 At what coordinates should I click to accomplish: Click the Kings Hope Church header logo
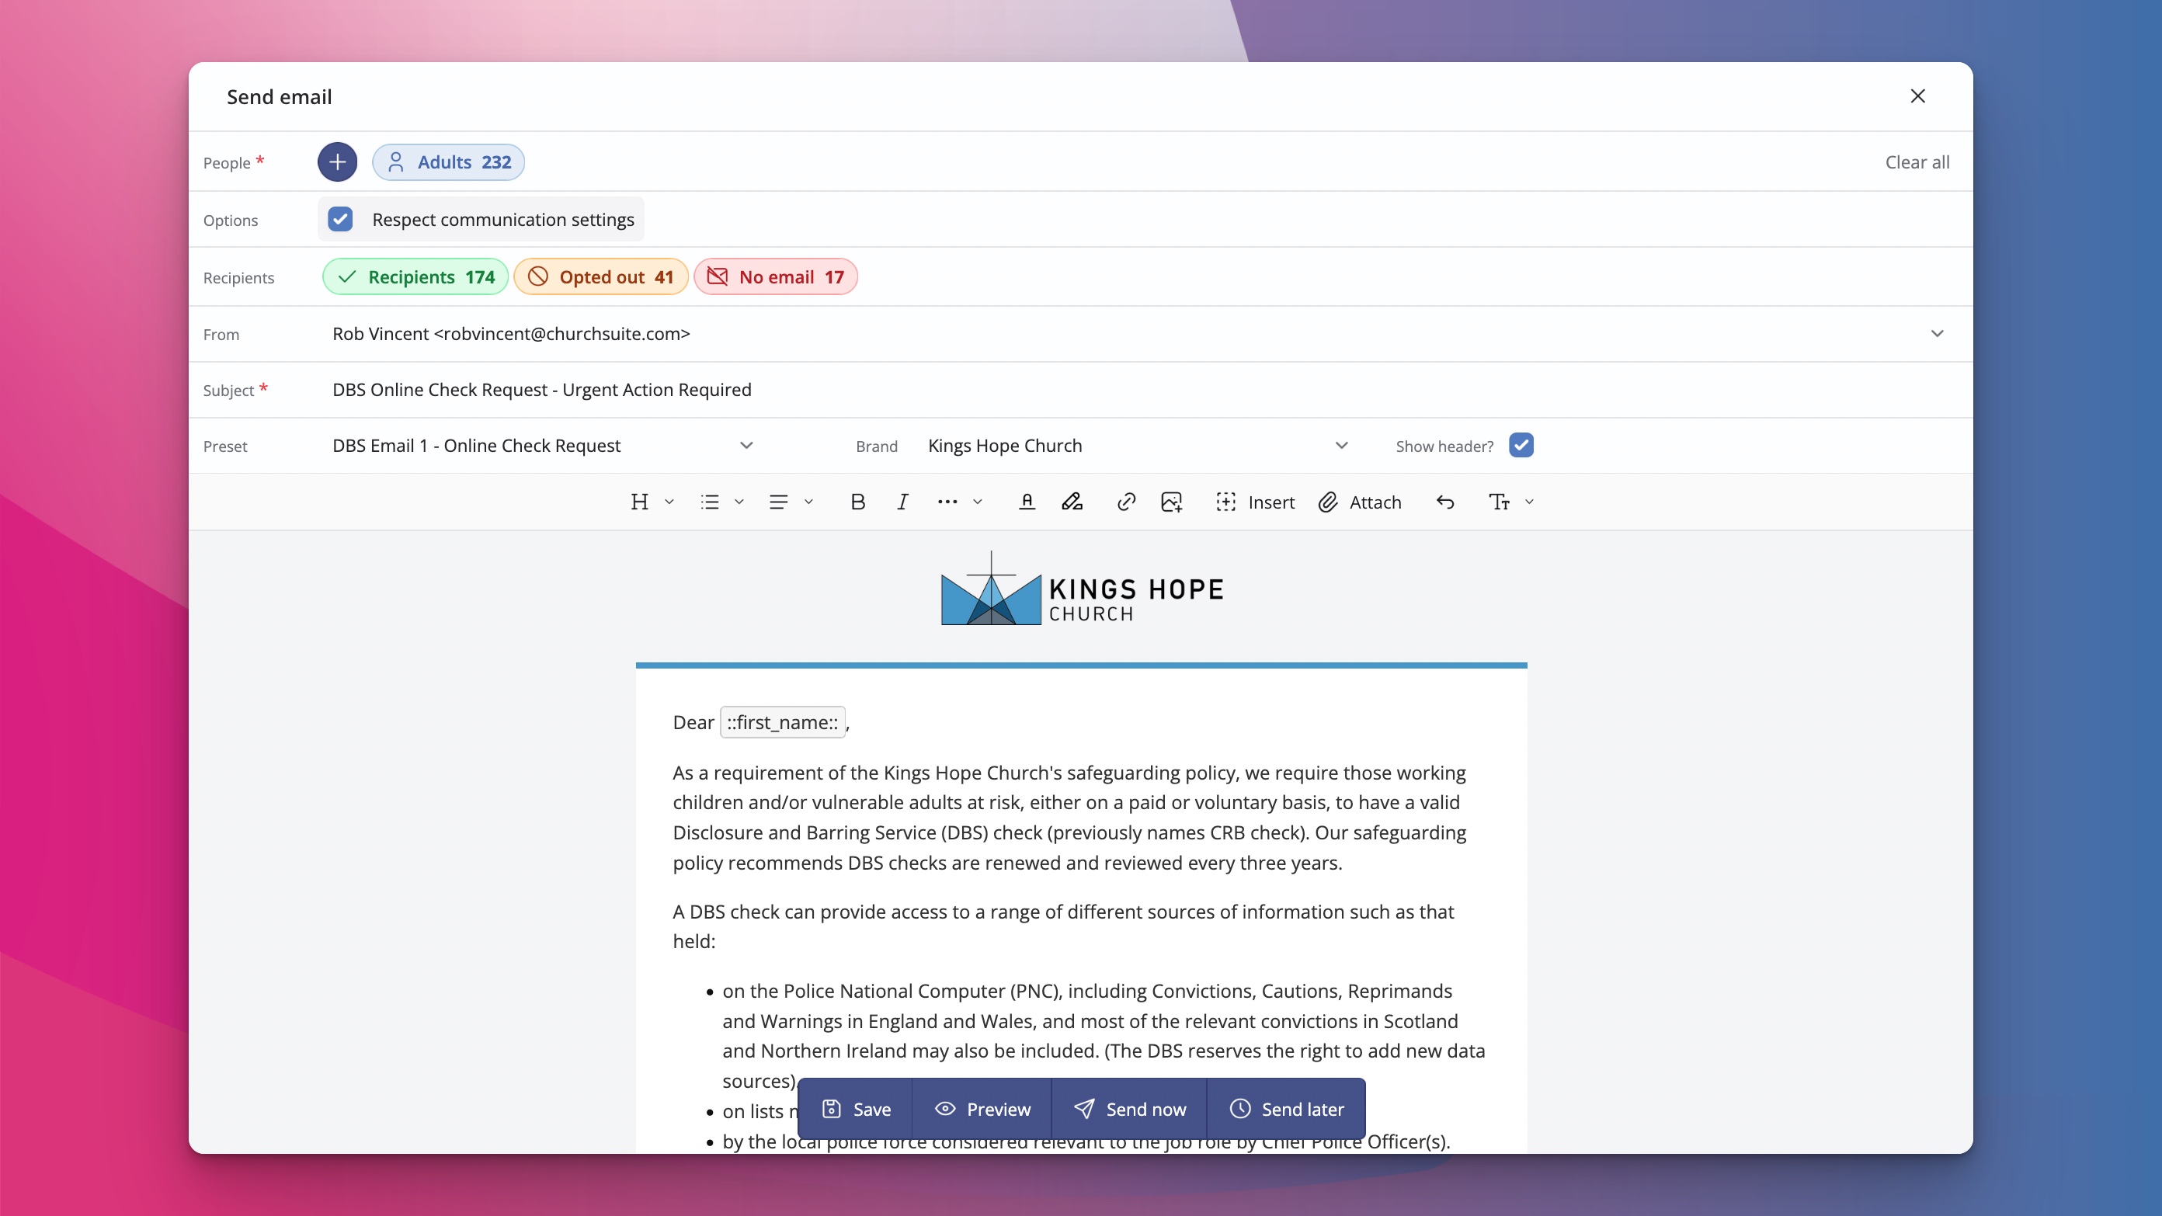1082,589
